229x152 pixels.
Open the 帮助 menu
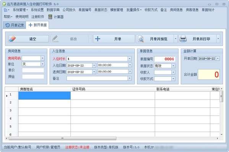pos(8,17)
